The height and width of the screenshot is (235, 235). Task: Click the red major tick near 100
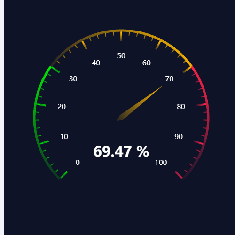[x=179, y=175]
